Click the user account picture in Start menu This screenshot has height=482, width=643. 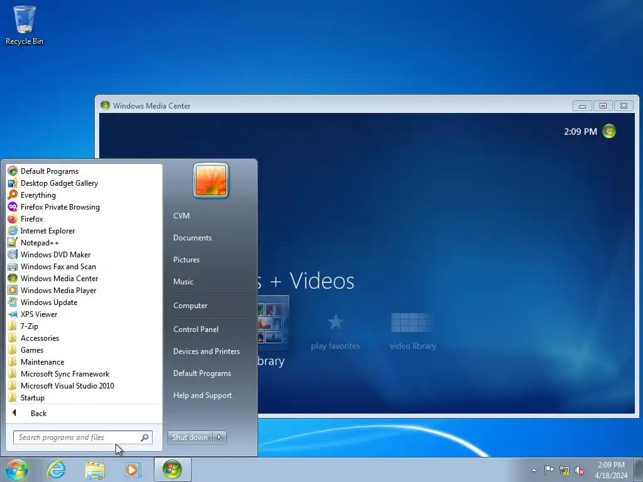(x=211, y=180)
